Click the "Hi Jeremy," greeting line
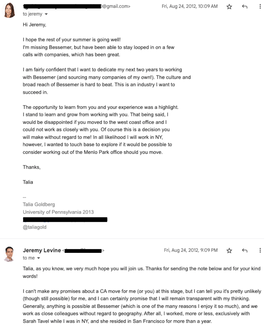 (x=34, y=25)
